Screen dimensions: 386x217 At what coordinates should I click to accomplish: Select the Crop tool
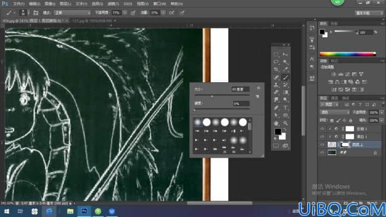pos(276,70)
